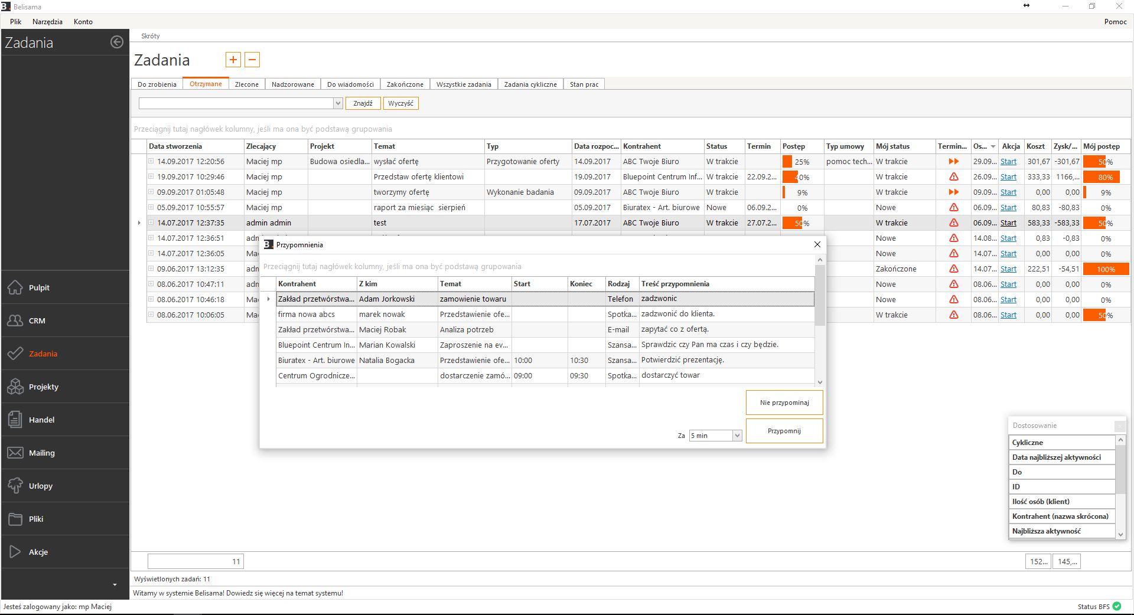Open the search filter combo box dropdown

(338, 103)
